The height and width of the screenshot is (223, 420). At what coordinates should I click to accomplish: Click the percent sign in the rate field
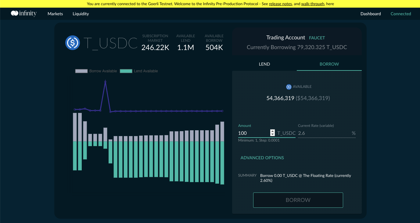point(354,133)
